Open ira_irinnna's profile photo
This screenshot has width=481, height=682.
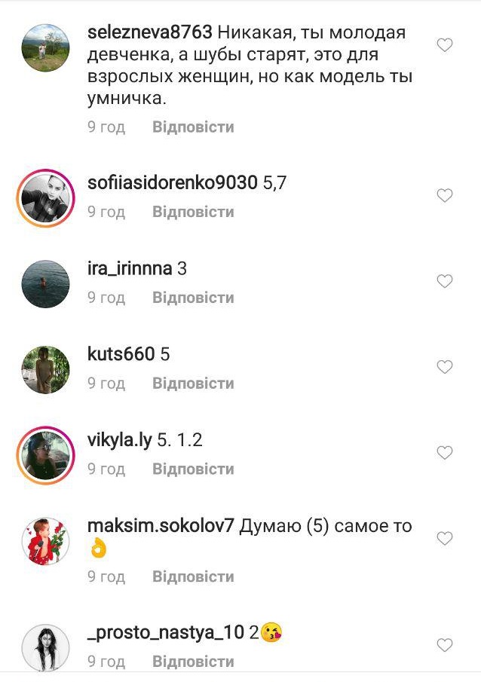(46, 283)
